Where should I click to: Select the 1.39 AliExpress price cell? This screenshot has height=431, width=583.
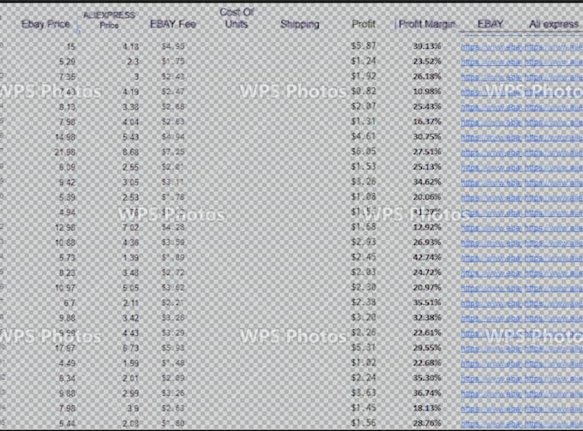point(130,257)
